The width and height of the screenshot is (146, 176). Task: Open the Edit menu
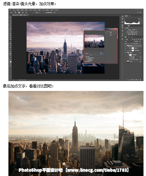(x=18, y=10)
